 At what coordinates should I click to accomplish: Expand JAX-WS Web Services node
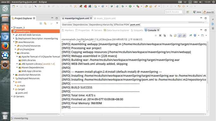pyautogui.click(x=14, y=35)
